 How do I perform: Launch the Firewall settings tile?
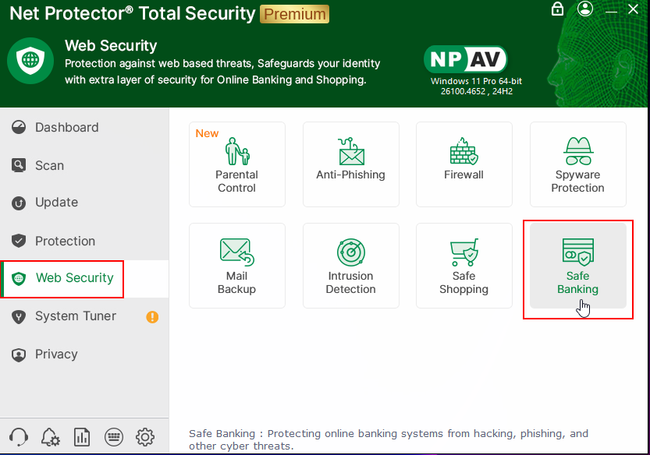464,164
